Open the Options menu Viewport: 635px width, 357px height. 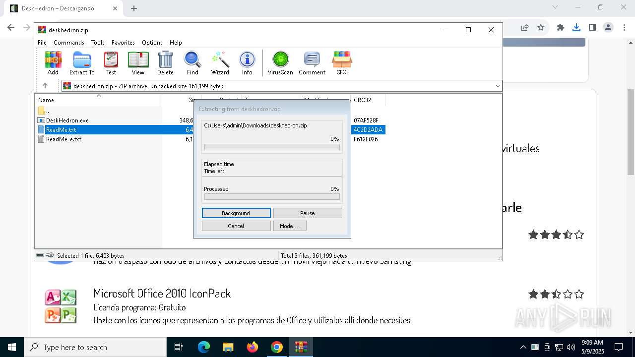[152, 43]
